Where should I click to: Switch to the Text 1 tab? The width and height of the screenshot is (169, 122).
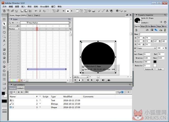tap(30, 15)
